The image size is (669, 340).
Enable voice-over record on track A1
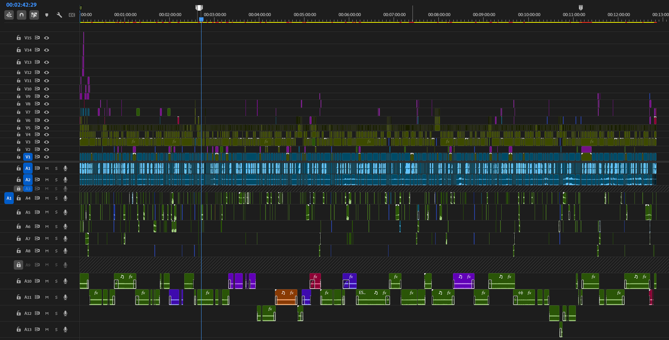point(65,168)
